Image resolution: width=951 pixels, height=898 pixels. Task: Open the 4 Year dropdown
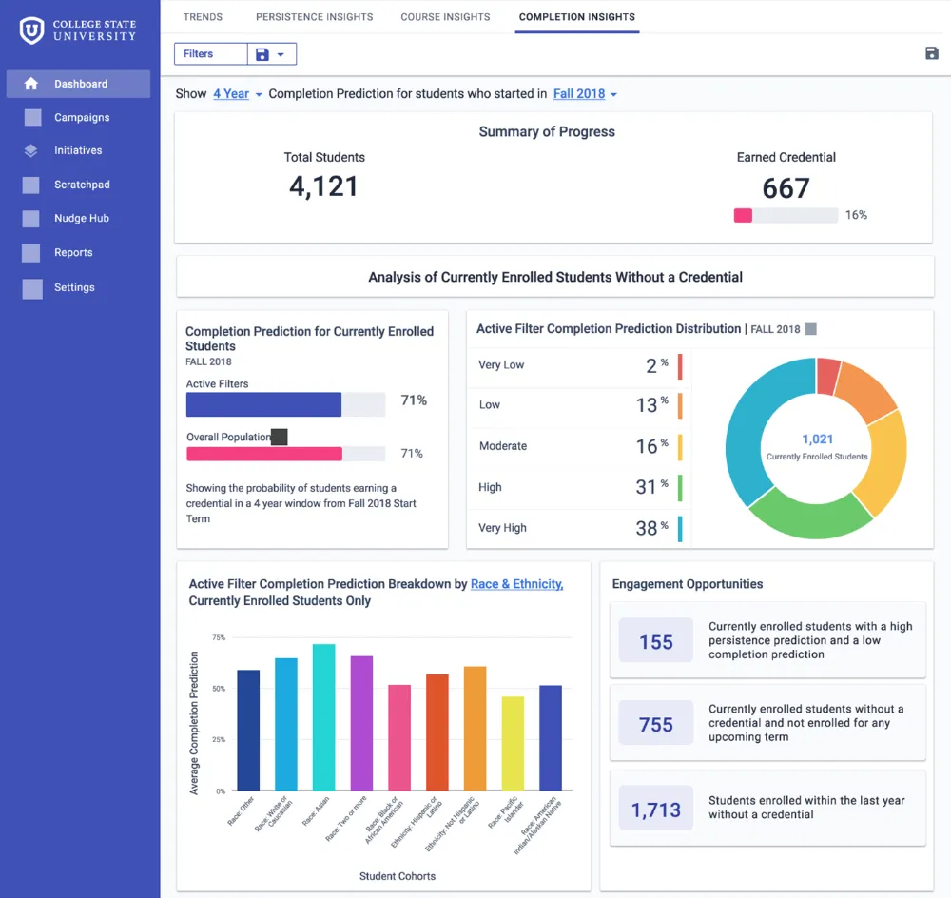coord(237,94)
